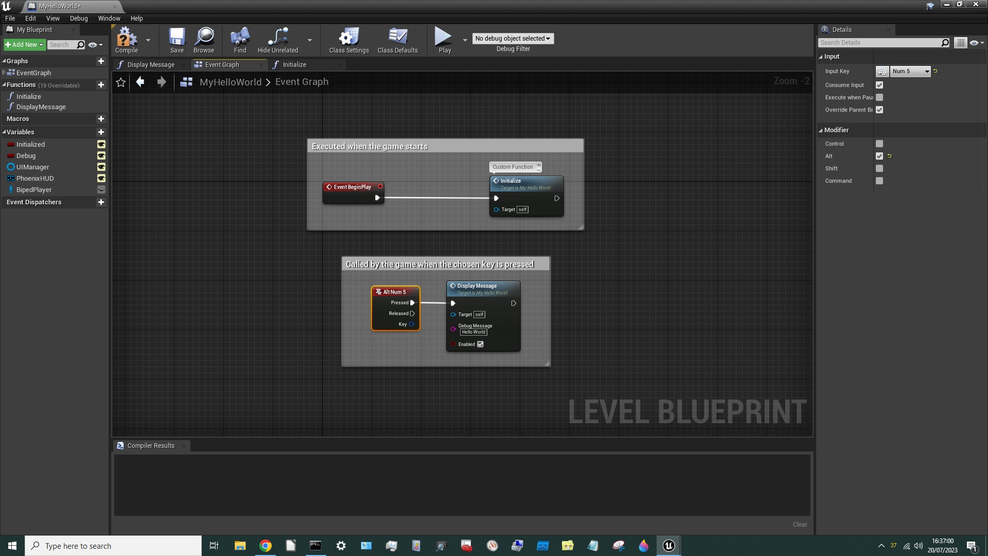Viewport: 988px width, 556px height.
Task: Open Details view options eye dropdown
Action: point(977,43)
